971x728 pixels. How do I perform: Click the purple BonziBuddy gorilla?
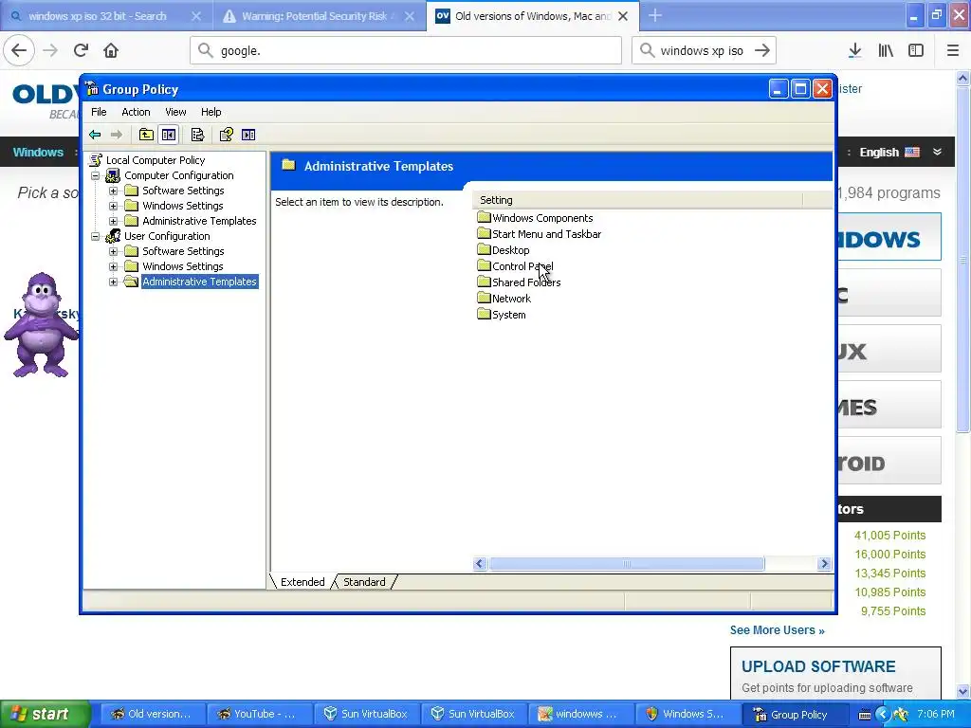coord(41,325)
